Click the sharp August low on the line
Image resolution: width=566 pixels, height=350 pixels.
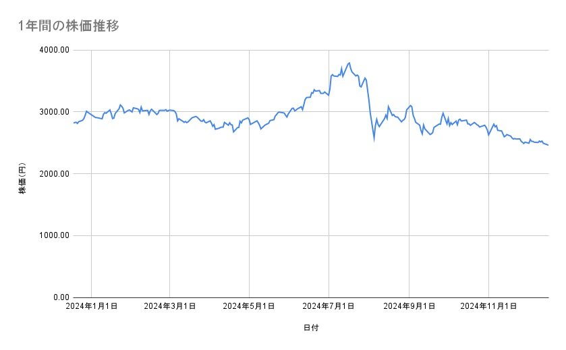click(x=374, y=140)
